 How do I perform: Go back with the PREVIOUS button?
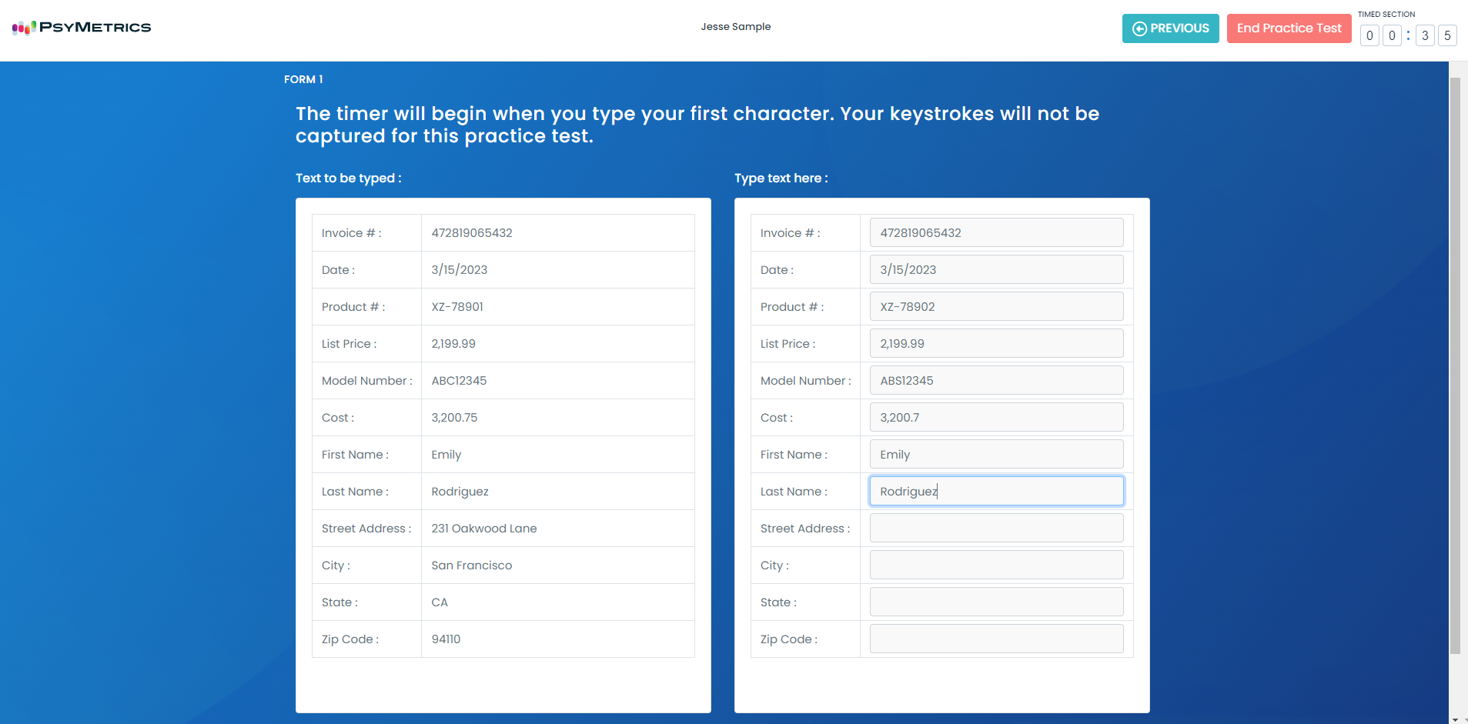[1170, 28]
